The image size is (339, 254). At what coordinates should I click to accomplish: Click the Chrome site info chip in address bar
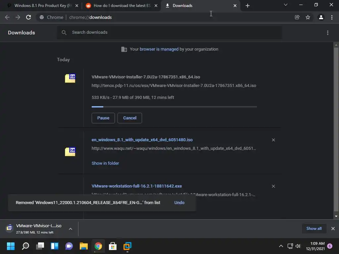click(x=51, y=17)
